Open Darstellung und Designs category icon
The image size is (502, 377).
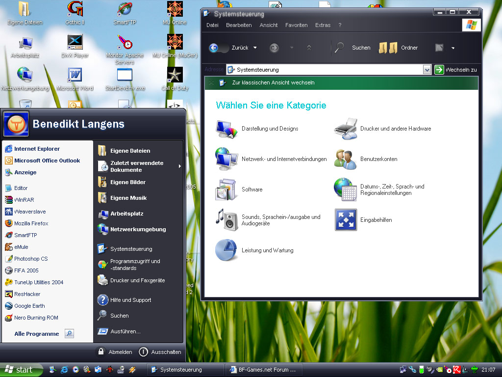coord(226,129)
